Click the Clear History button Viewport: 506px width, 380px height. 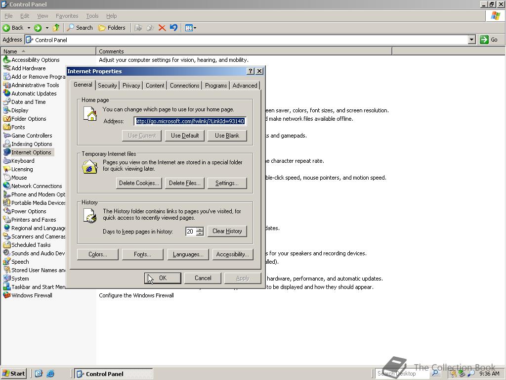pos(227,232)
